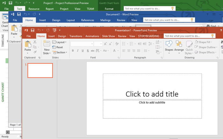Toggle Underline text formatting
Viewport: 223px width, 139px height.
(x=83, y=51)
